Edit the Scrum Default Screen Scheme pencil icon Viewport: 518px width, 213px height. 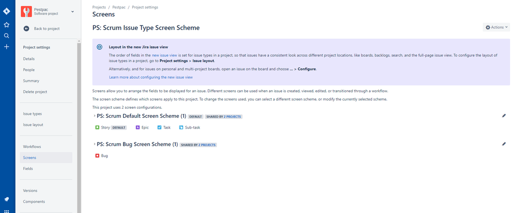[x=504, y=116]
